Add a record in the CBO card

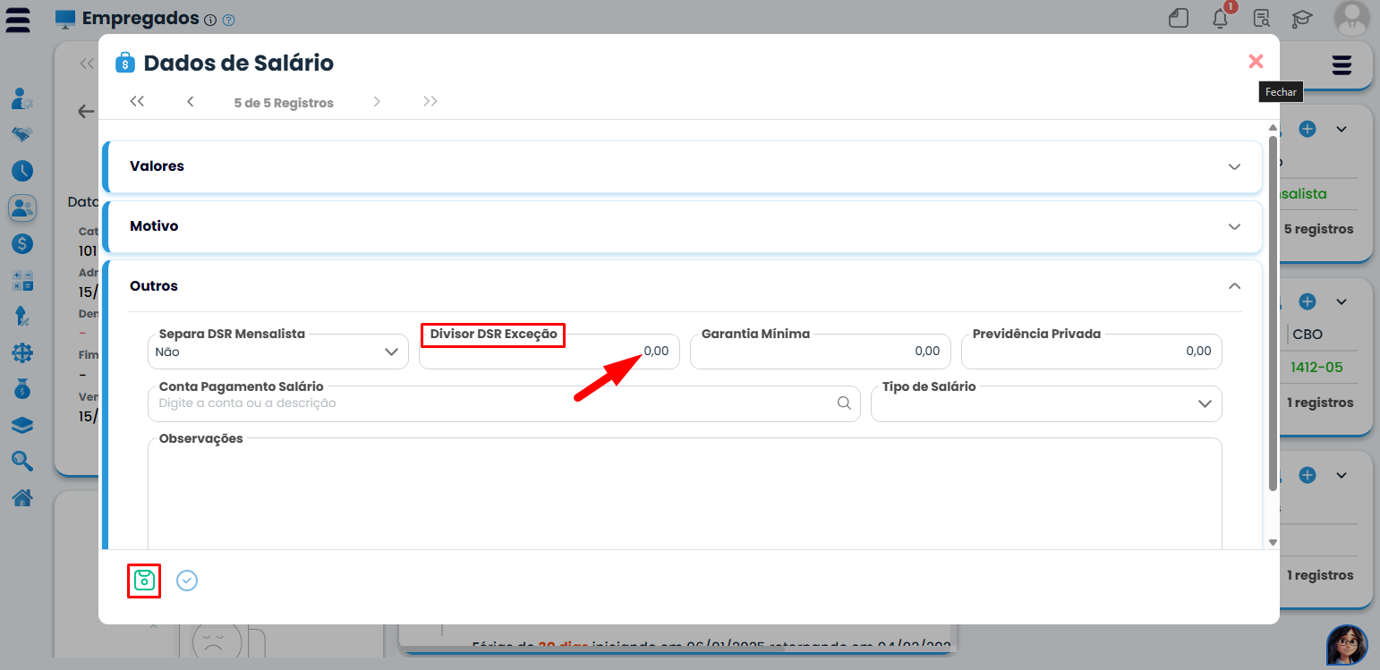tap(1308, 301)
